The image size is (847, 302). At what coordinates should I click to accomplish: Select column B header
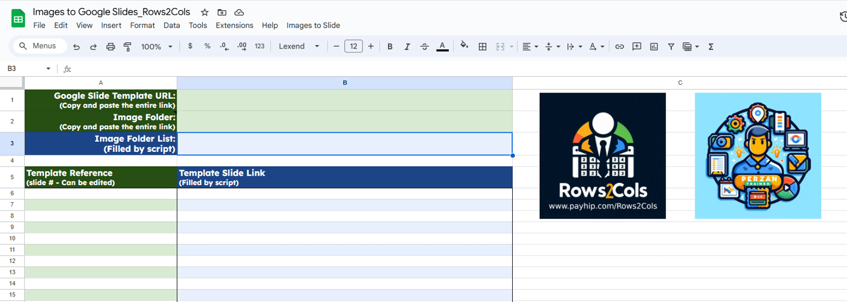tap(344, 83)
